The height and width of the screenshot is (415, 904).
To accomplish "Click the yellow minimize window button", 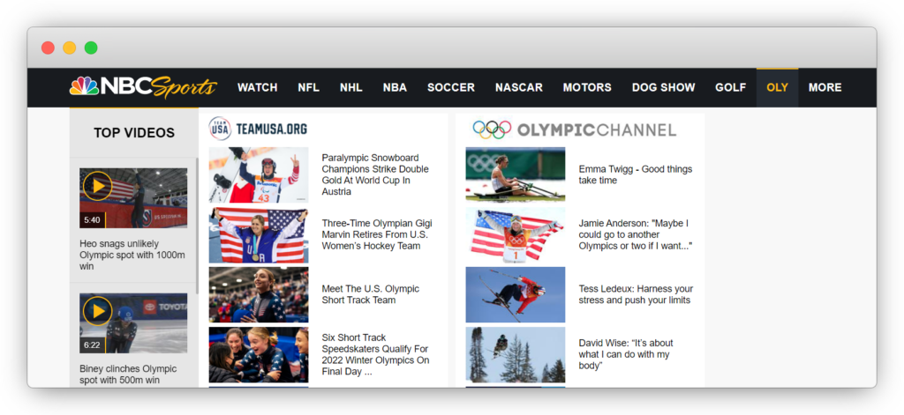I will [70, 48].
